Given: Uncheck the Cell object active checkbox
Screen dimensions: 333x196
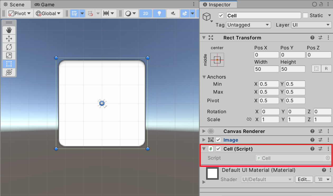Looking at the screenshot, I should [x=221, y=16].
